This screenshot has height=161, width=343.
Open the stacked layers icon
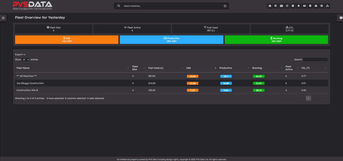coord(310,6)
